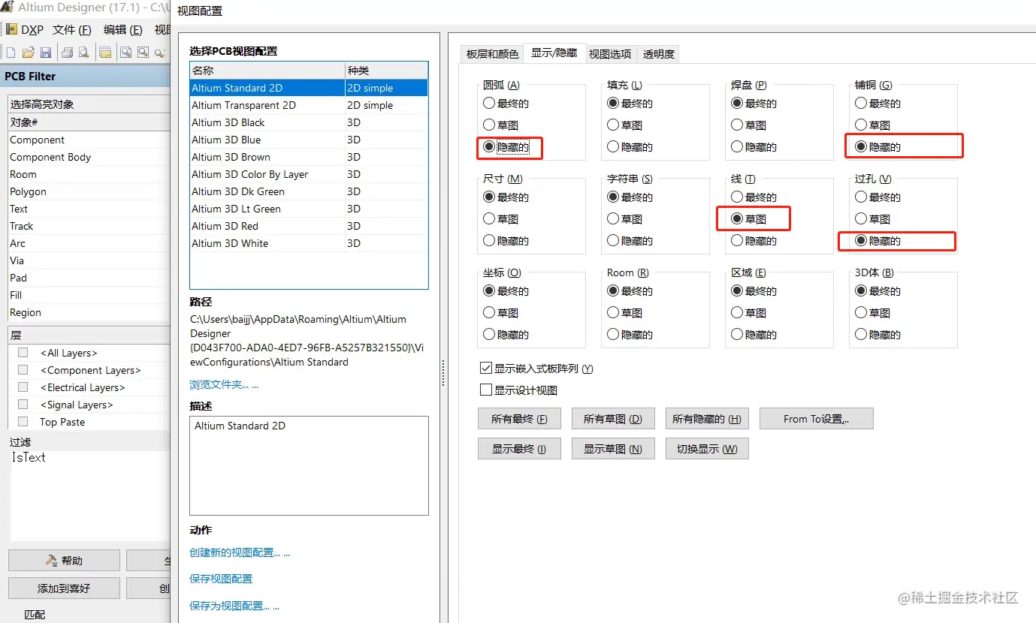
Task: Open From To设置... button
Action: click(817, 419)
